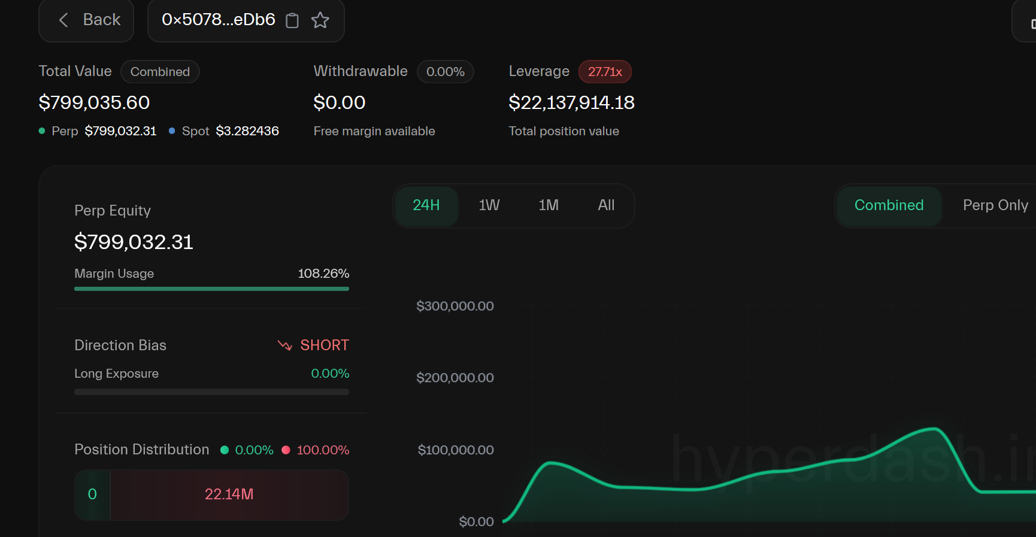Image resolution: width=1036 pixels, height=537 pixels.
Task: Click the red 100.00% Position Distribution legend
Action: pos(316,450)
